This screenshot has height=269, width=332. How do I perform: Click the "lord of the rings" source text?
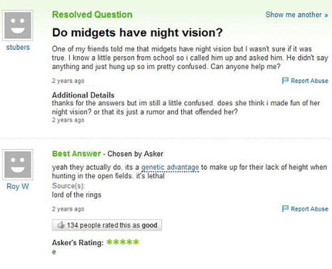tap(76, 194)
